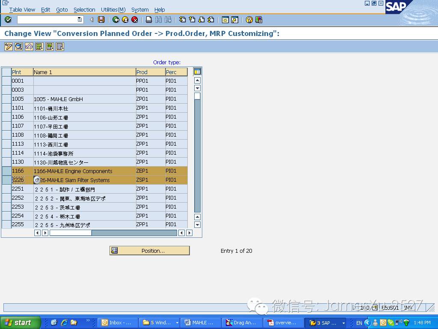Viewport: 438px width, 329px height.
Task: Open the SAP window menu icon at top-left
Action: (x=5, y=3)
